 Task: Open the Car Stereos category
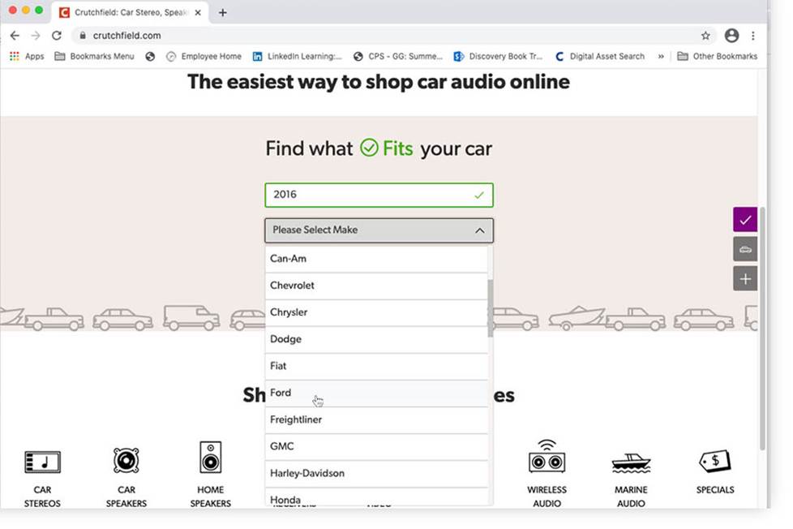coord(42,477)
